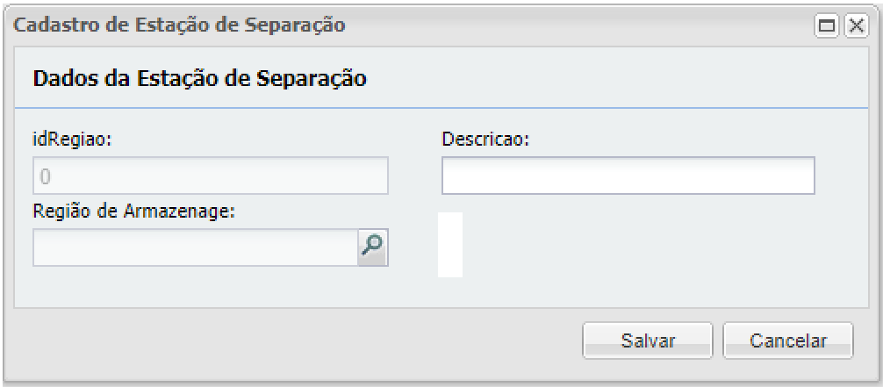Click the blue separator line under the heading
Viewport: 883px width, 387px height.
(439, 107)
